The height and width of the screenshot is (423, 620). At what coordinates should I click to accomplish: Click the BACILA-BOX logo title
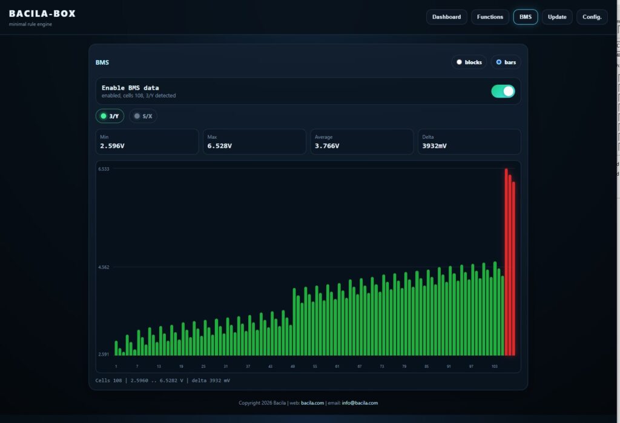click(42, 14)
